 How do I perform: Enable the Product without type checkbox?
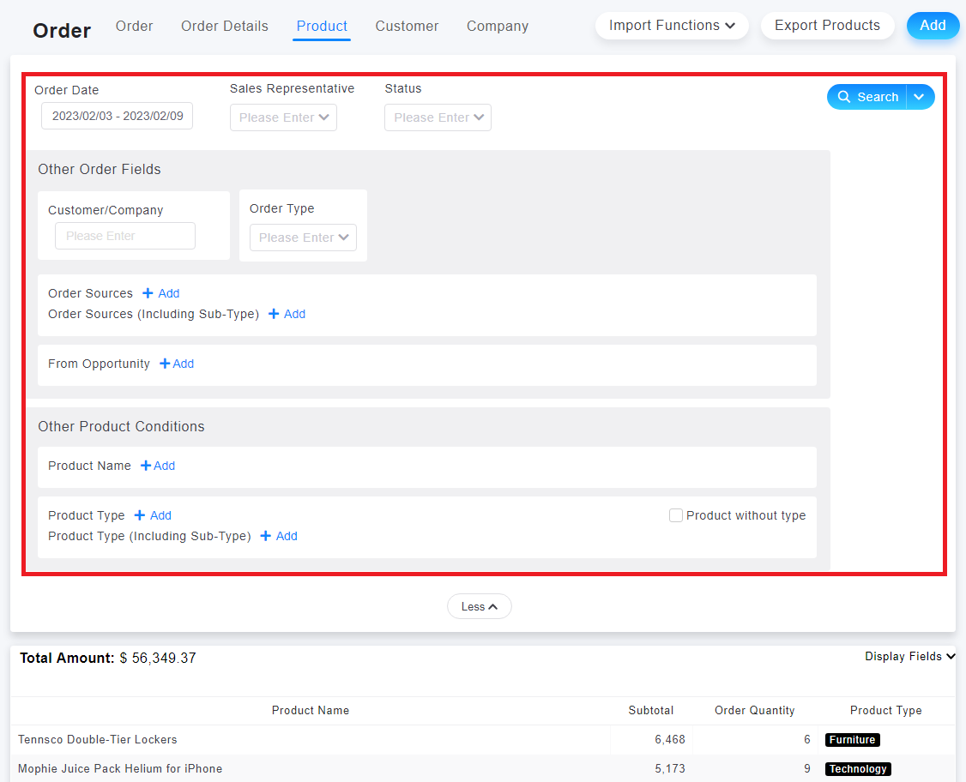tap(676, 515)
